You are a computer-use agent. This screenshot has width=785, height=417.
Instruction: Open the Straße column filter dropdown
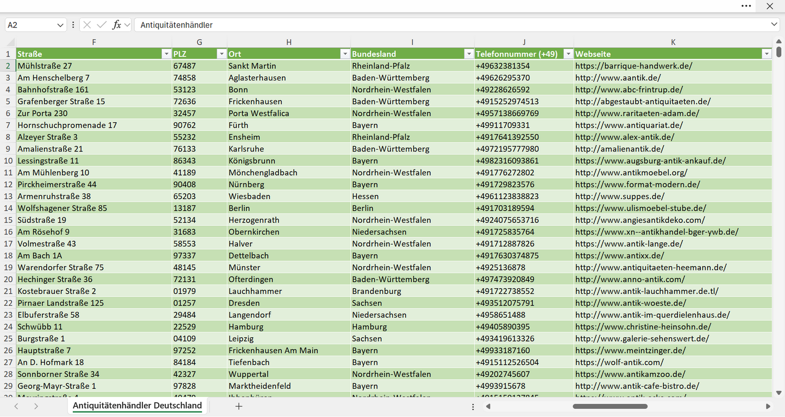[166, 54]
